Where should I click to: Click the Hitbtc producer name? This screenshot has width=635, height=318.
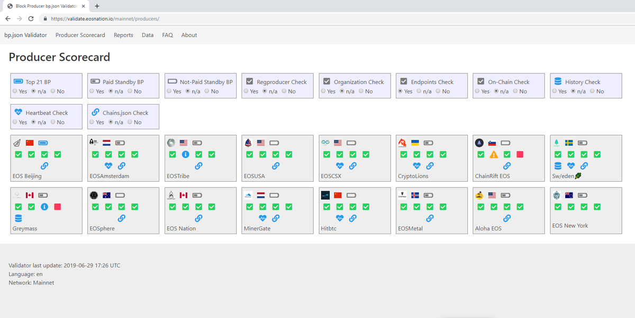coord(329,228)
